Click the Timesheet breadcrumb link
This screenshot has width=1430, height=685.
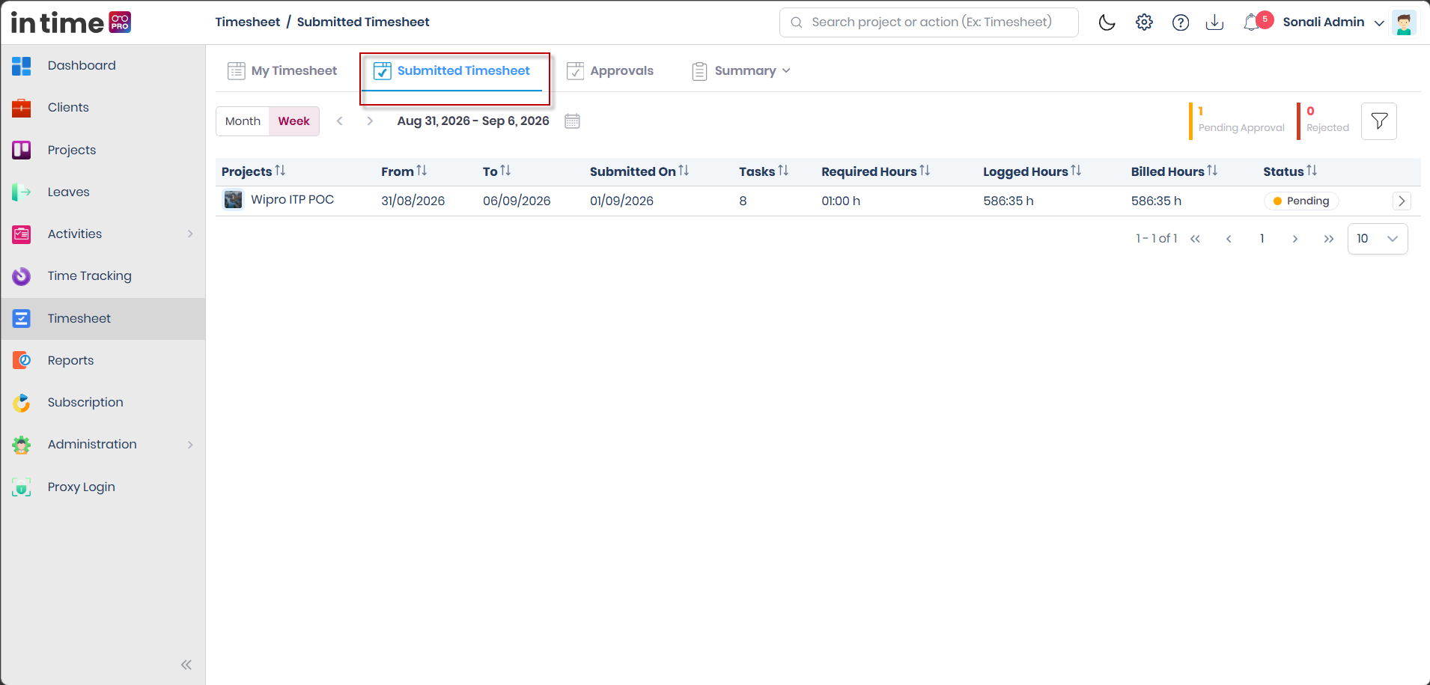click(x=248, y=22)
